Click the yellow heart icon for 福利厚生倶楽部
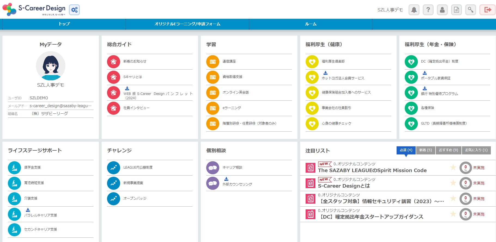This screenshot has height=242, width=496. [x=312, y=62]
